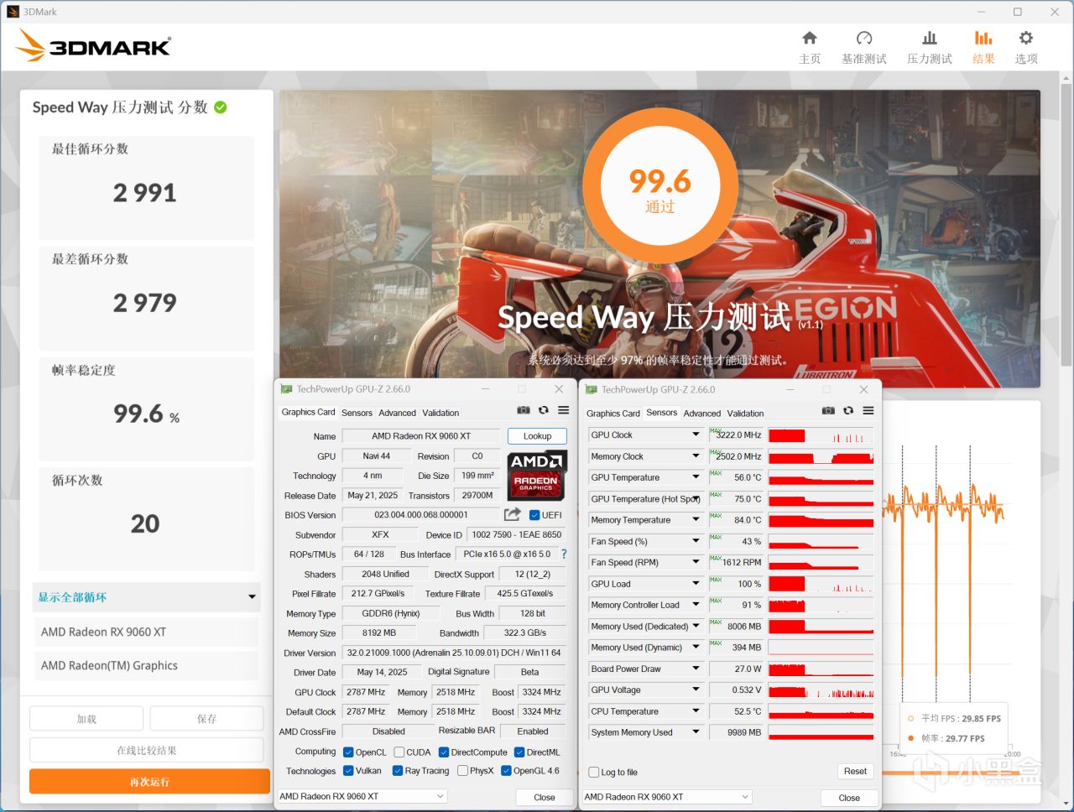
Task: Open the GPU selector in the Graphics Card window
Action: tap(362, 796)
